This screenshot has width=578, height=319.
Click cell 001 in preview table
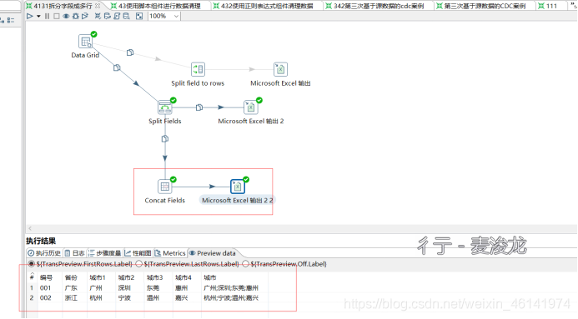pyautogui.click(x=45, y=287)
